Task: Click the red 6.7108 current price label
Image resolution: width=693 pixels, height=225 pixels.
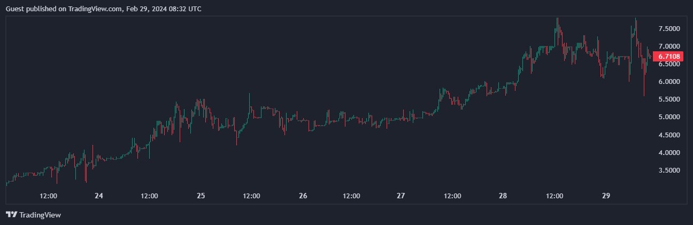Action: coord(669,57)
